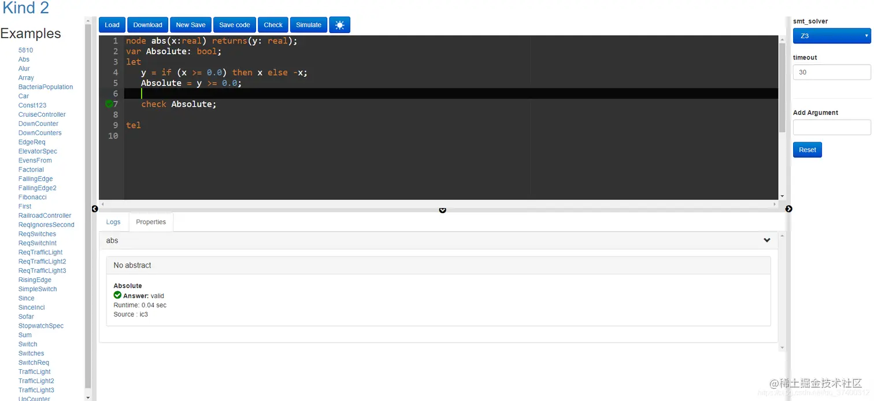This screenshot has width=874, height=401.
Task: Open the Sum example
Action: (25, 335)
